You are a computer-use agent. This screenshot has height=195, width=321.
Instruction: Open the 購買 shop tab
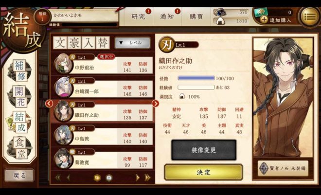click(196, 17)
